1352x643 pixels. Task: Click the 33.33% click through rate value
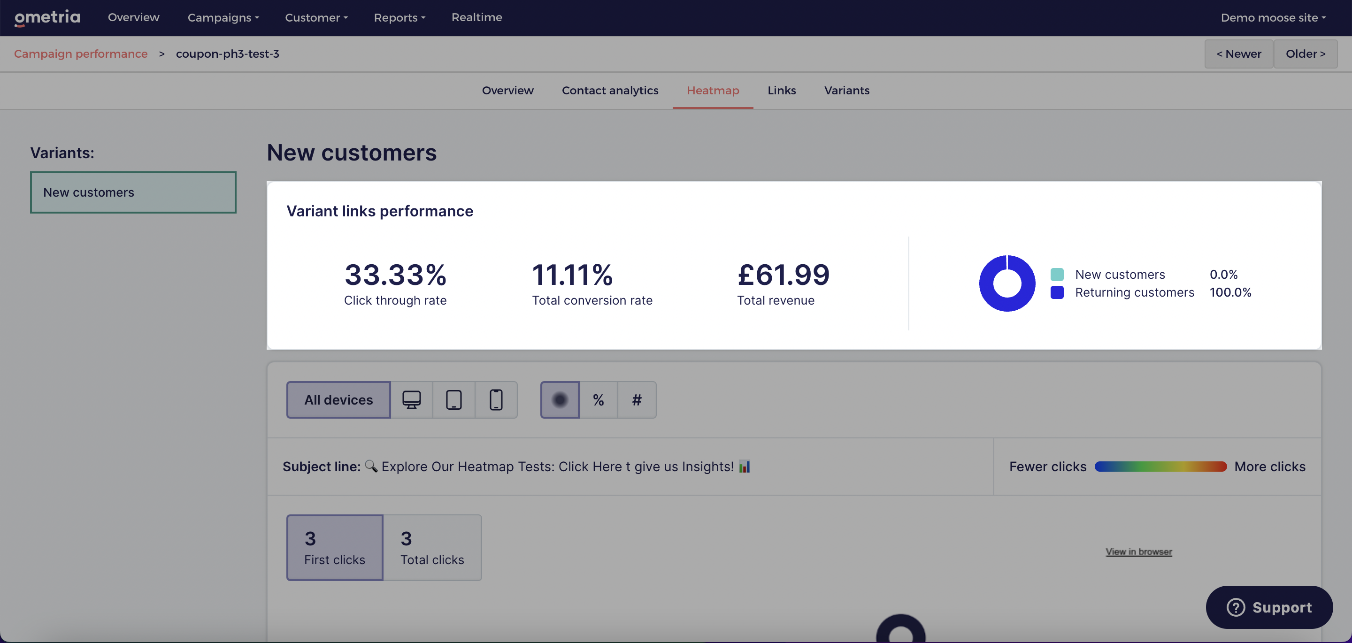395,274
